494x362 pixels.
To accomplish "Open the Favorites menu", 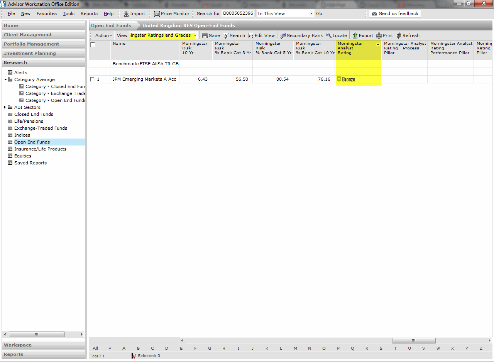I will click(x=46, y=14).
